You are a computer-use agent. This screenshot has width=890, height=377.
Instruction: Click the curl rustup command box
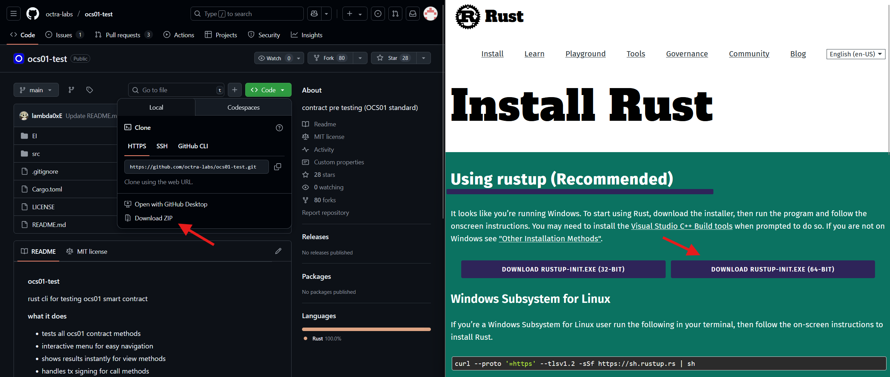(669, 363)
